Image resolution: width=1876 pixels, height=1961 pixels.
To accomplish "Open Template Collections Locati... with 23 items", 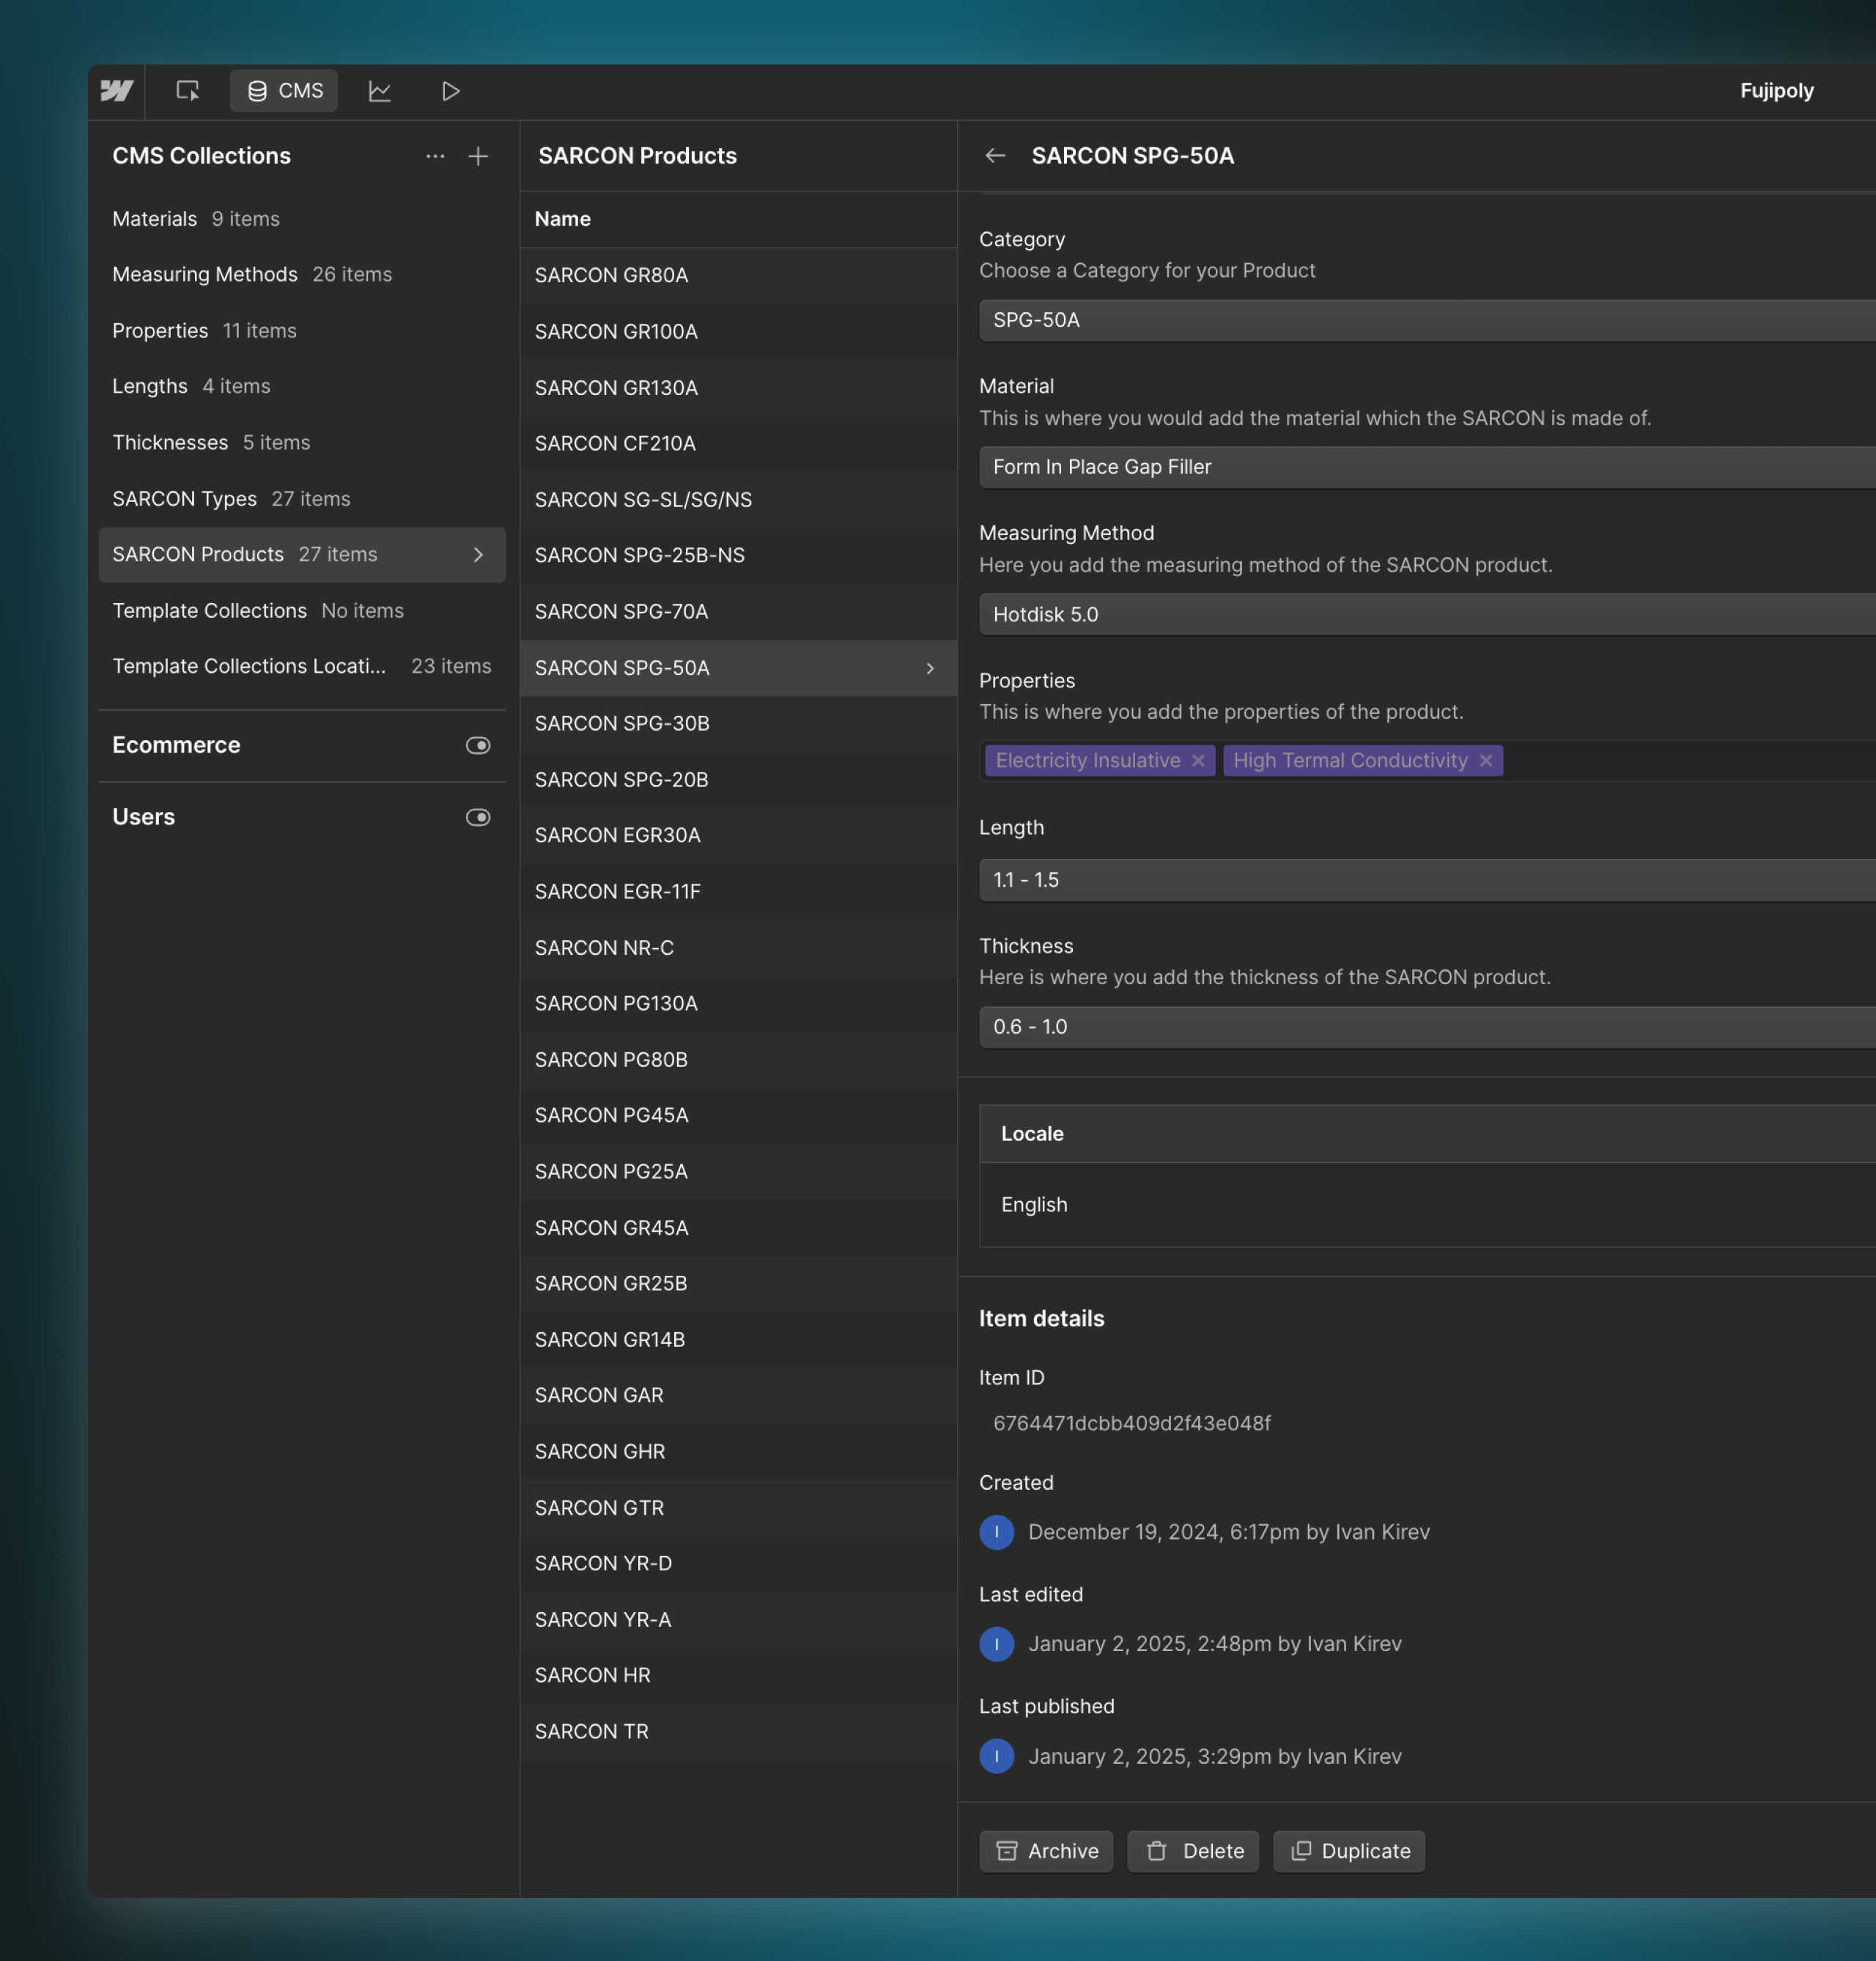I will pyautogui.click(x=302, y=666).
